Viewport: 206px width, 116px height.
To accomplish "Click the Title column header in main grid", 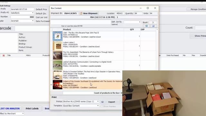I will 9,55.
